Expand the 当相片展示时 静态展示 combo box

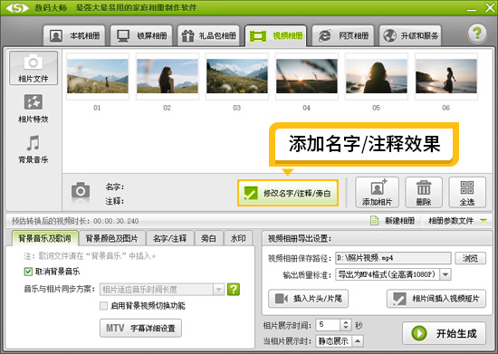click(x=358, y=341)
